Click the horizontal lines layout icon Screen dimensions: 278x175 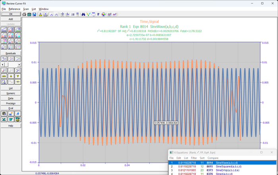[x=77, y=14]
